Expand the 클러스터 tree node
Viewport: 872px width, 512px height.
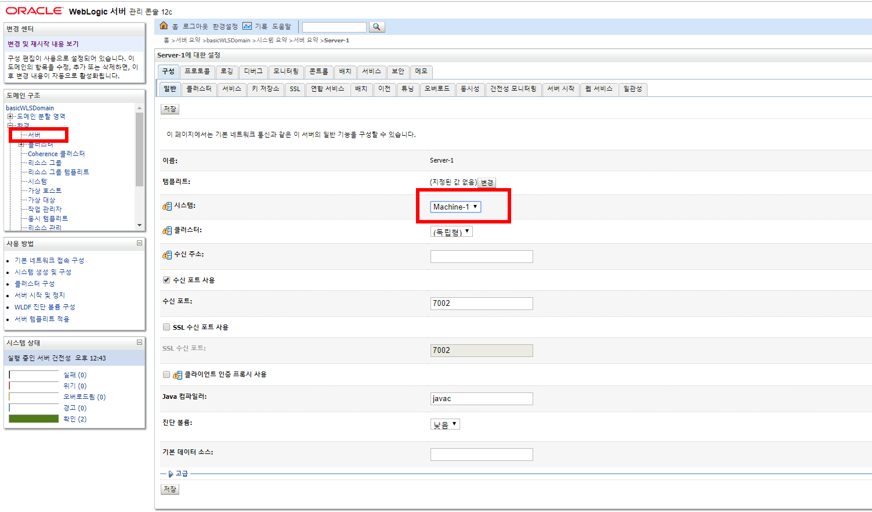[x=21, y=145]
